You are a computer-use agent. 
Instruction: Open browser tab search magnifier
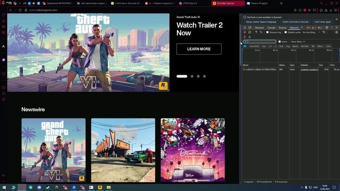tap(321, 3)
